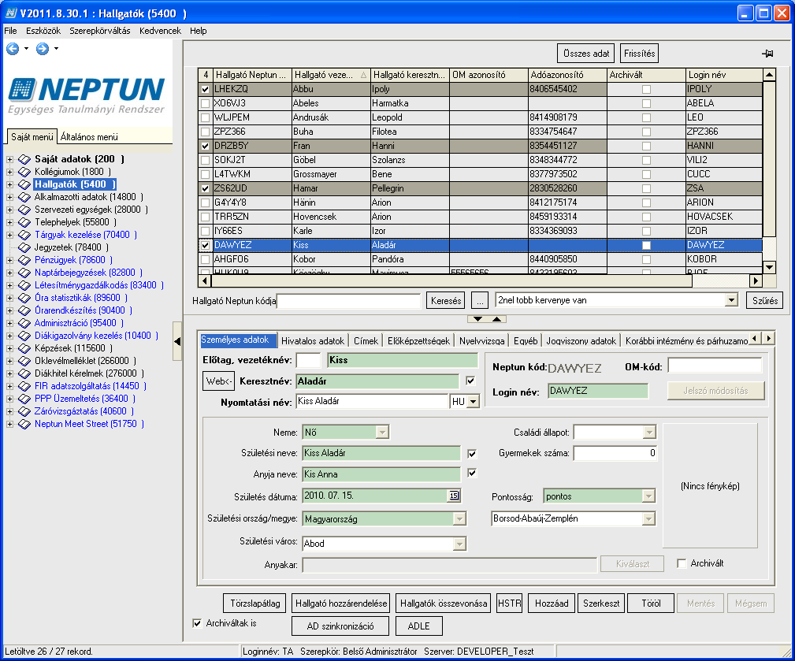Switch to the Általános menü tab
The image size is (795, 661).
tap(89, 137)
